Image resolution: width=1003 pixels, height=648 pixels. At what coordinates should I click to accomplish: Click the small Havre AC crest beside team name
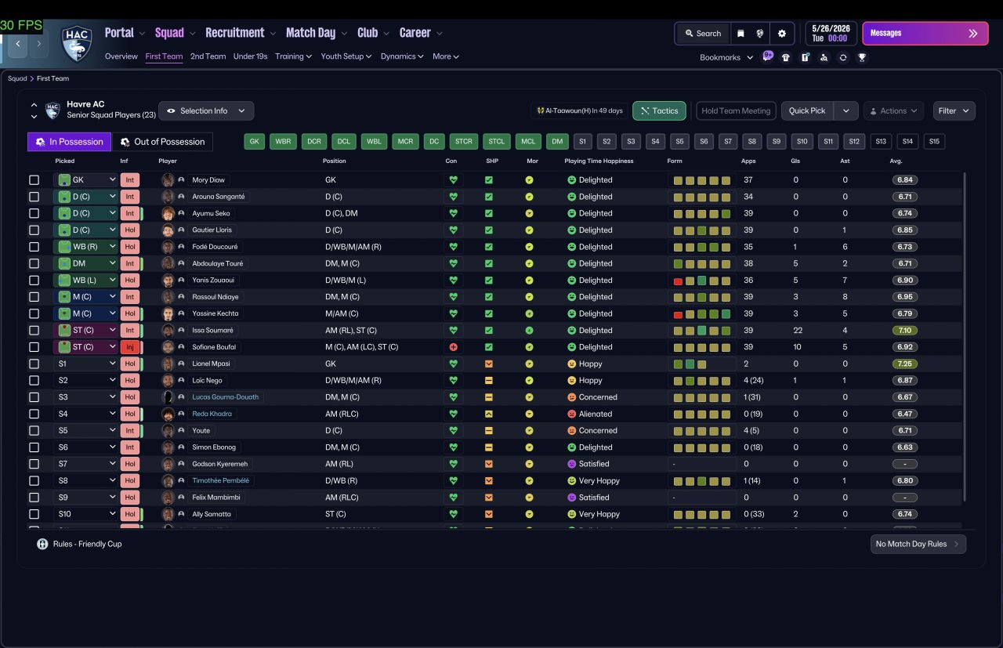[x=53, y=110]
